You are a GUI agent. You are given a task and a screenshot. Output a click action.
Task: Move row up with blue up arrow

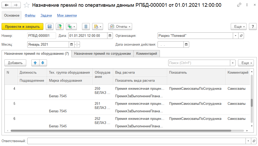pyautogui.click(x=35, y=63)
